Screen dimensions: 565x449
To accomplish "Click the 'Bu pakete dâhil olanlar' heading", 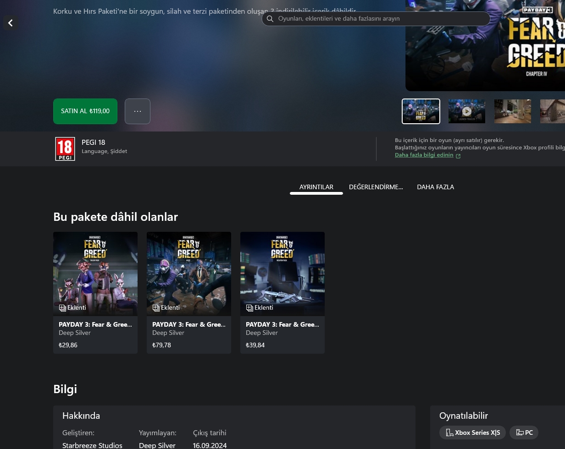I will [x=116, y=217].
